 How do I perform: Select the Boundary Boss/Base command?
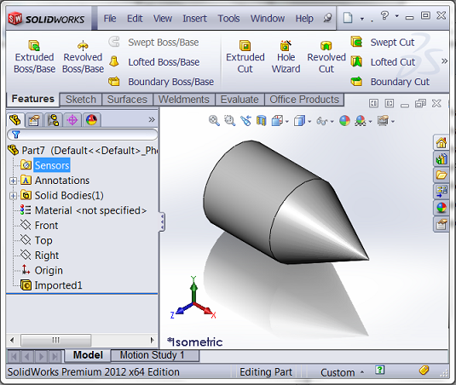point(161,82)
